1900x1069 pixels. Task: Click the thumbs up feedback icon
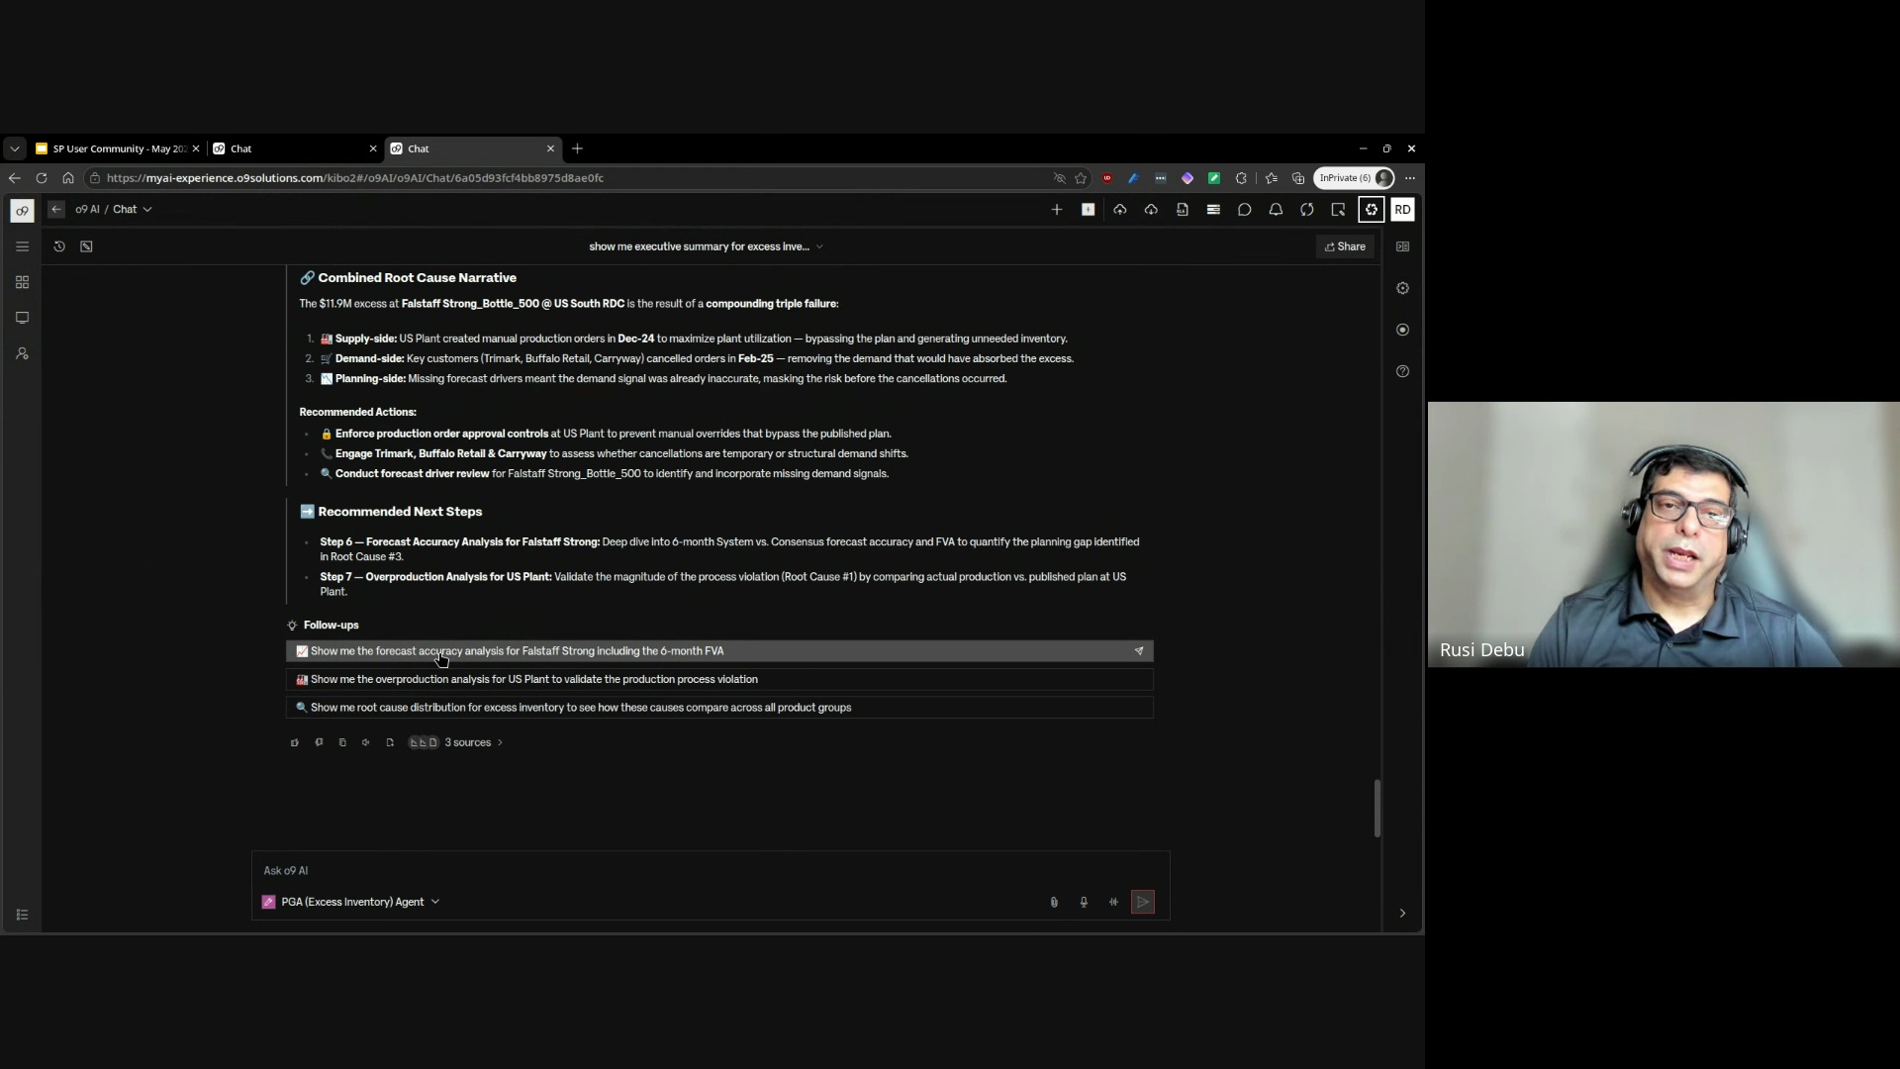pyautogui.click(x=294, y=742)
